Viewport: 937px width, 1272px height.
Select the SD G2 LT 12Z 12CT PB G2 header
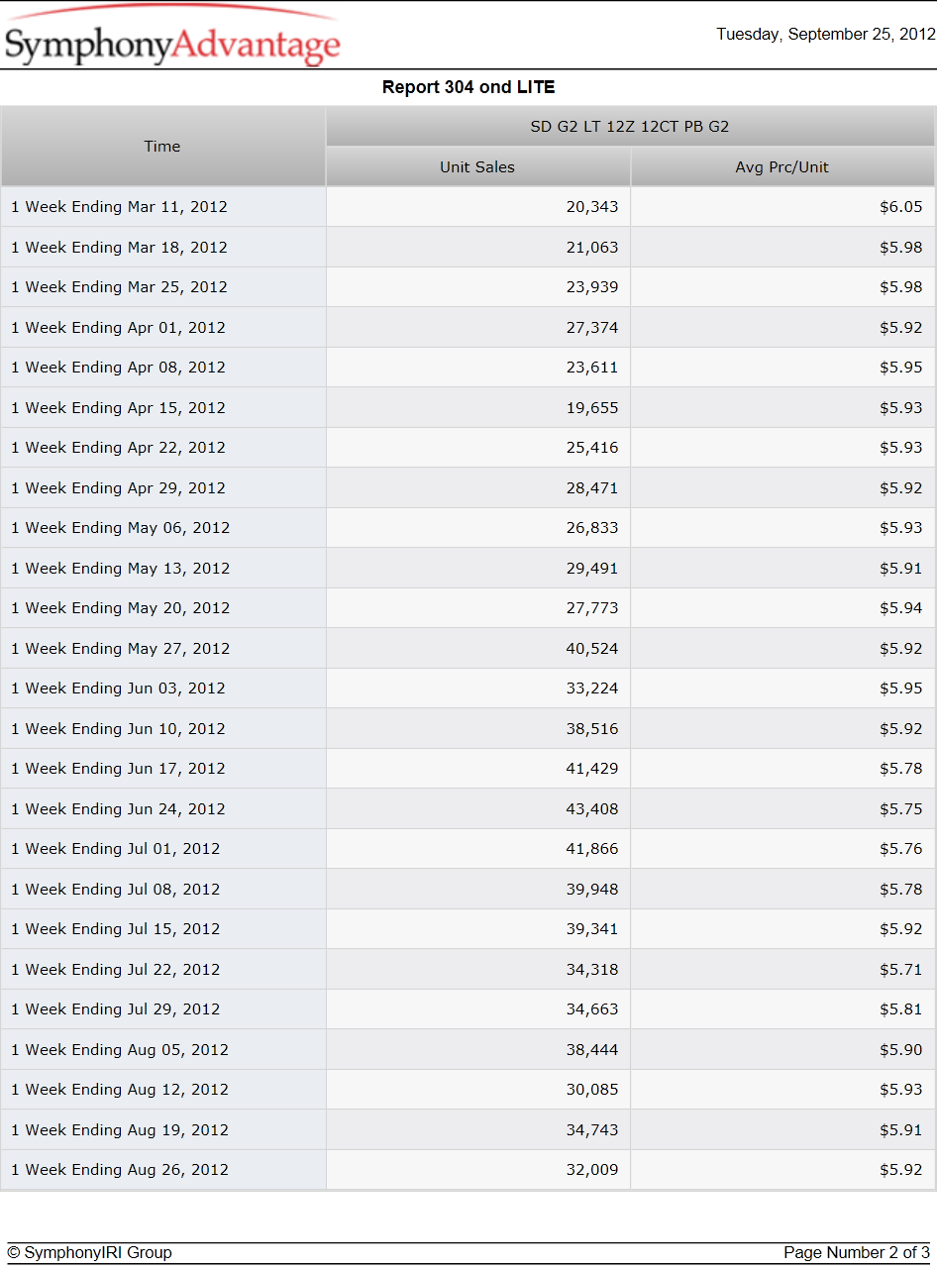[x=631, y=127]
